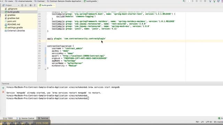This screenshot has height=125, width=223.
Task: Click the username = "contrast_admin" line
Action: coord(67,49)
